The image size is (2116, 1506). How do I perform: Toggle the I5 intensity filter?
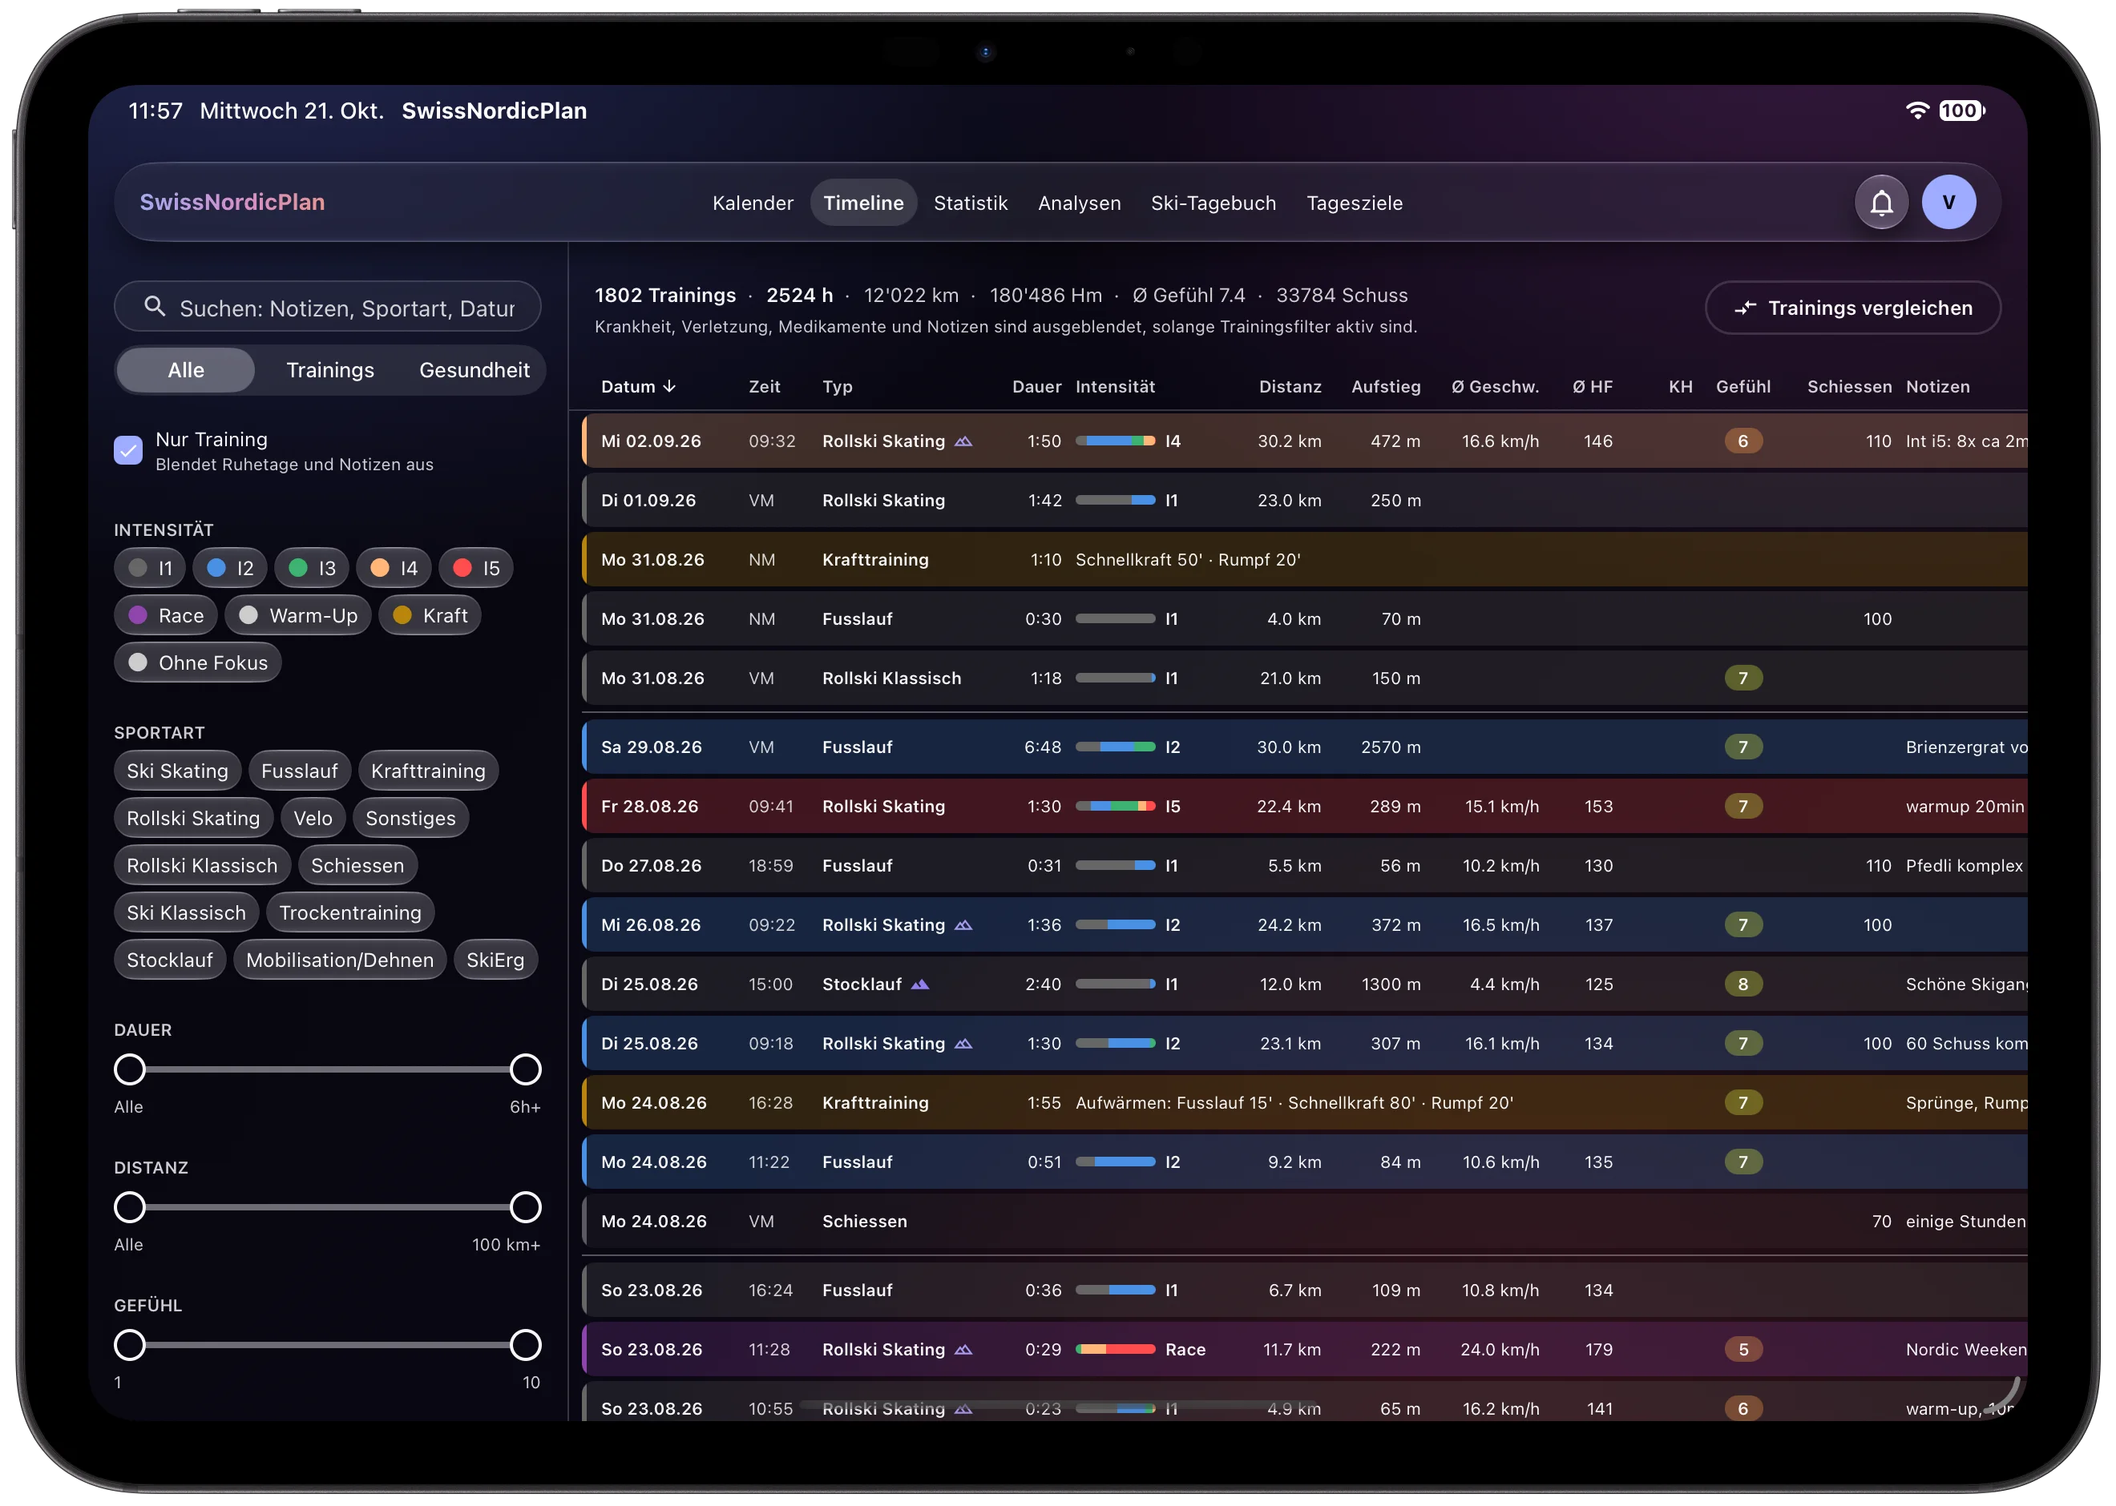pyautogui.click(x=476, y=569)
